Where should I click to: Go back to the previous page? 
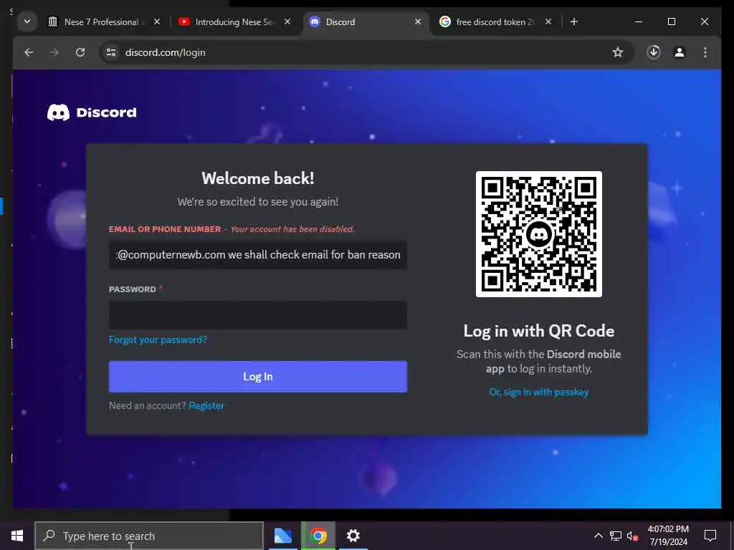[29, 52]
